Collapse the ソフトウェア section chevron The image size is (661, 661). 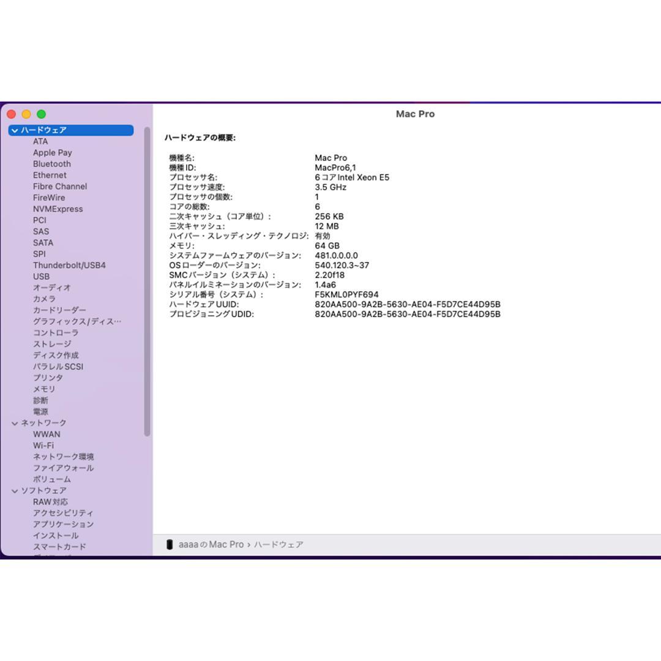[x=15, y=491]
